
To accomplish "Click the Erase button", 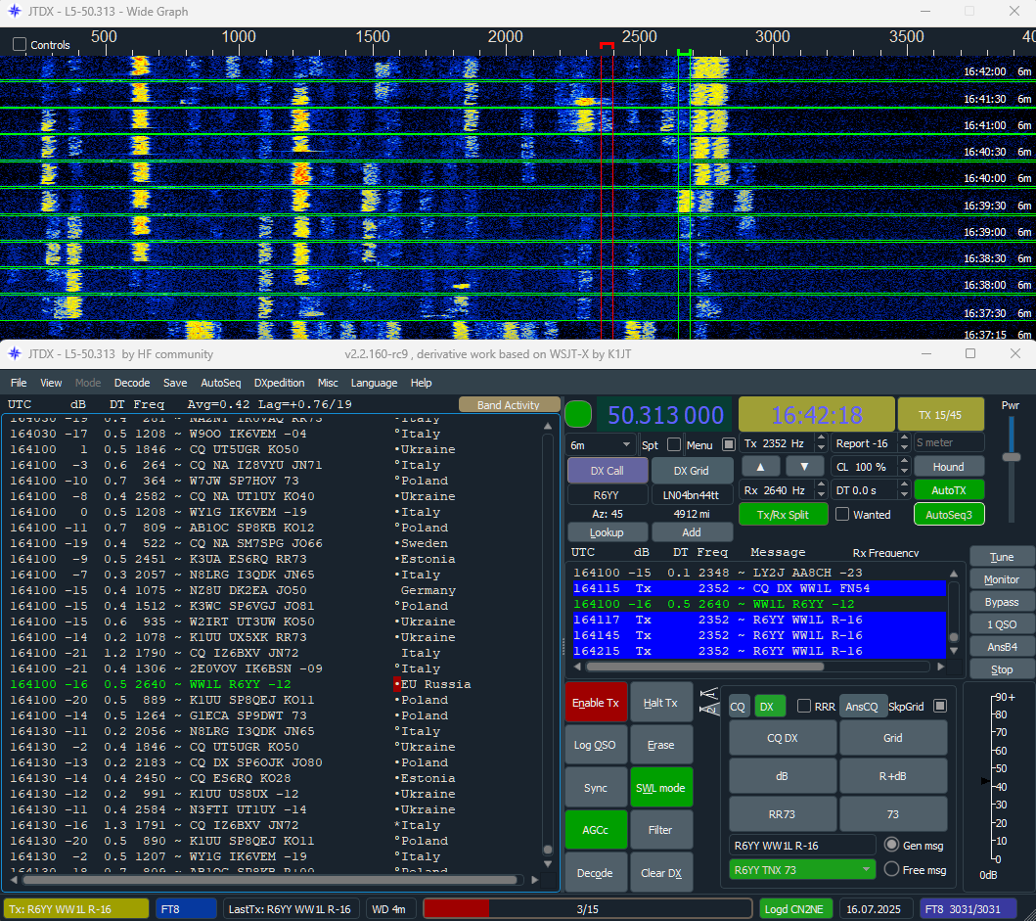I will tap(660, 745).
